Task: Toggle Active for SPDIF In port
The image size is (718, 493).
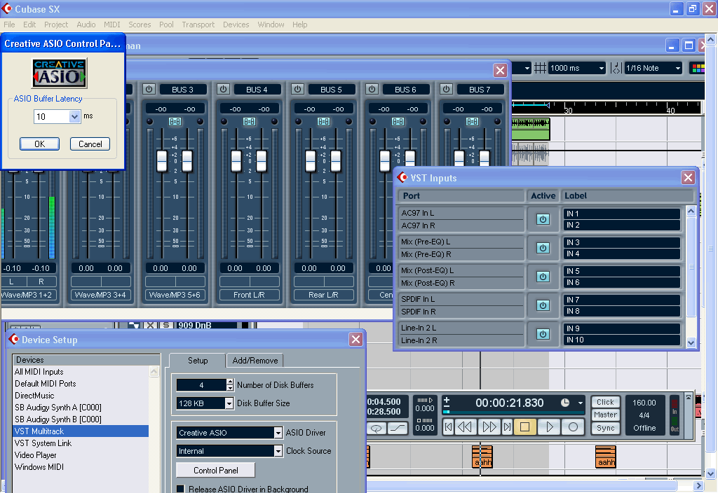Action: click(543, 305)
